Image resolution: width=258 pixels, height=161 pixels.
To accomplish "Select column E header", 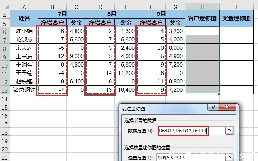I will (x=126, y=7).
